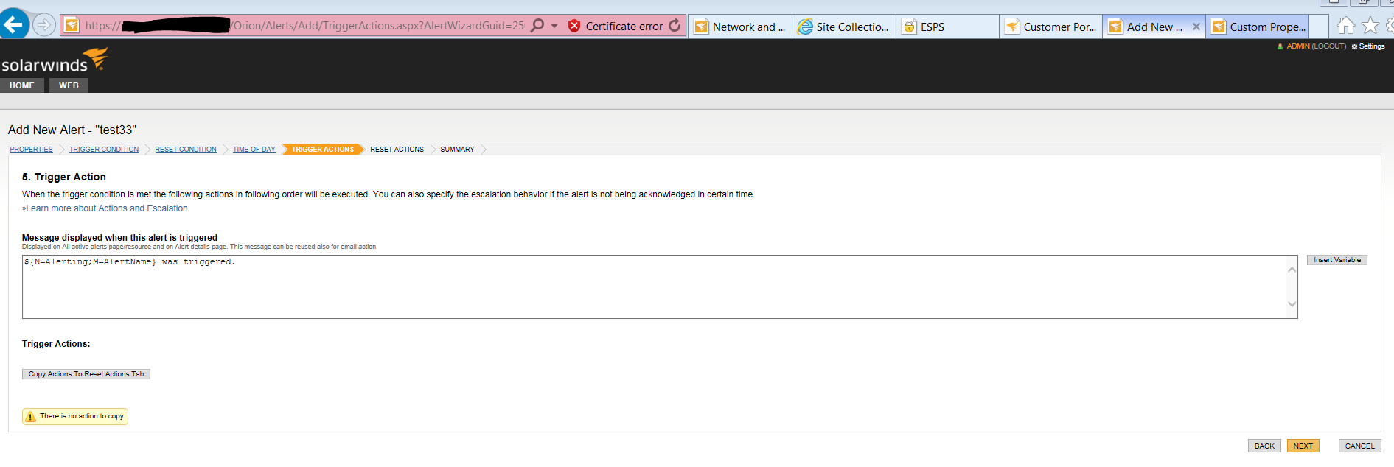Click the Certificate error label
The image size is (1394, 467).
tap(624, 26)
